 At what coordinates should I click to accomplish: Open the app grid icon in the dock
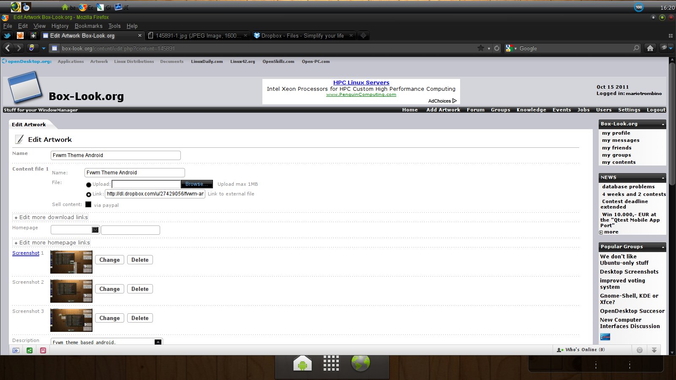pos(331,363)
